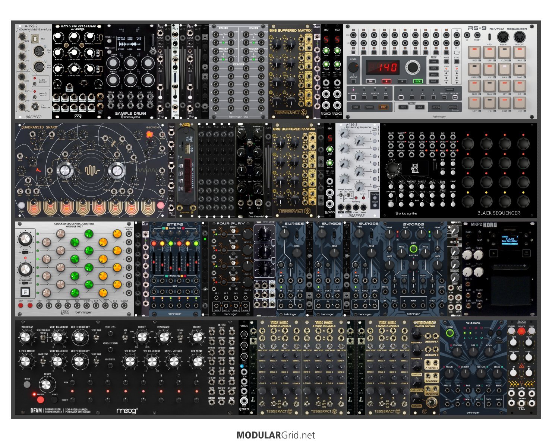Click the 140 tempo display on RS-9
The image size is (552, 443).
383,67
